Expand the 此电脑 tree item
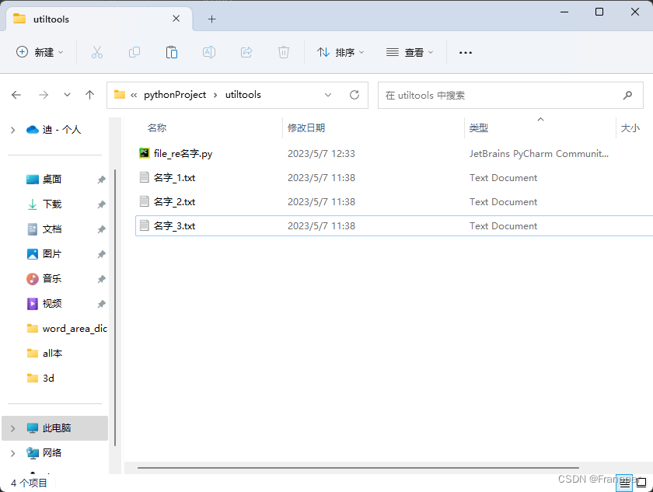Screen dimensions: 653x492 point(14,428)
